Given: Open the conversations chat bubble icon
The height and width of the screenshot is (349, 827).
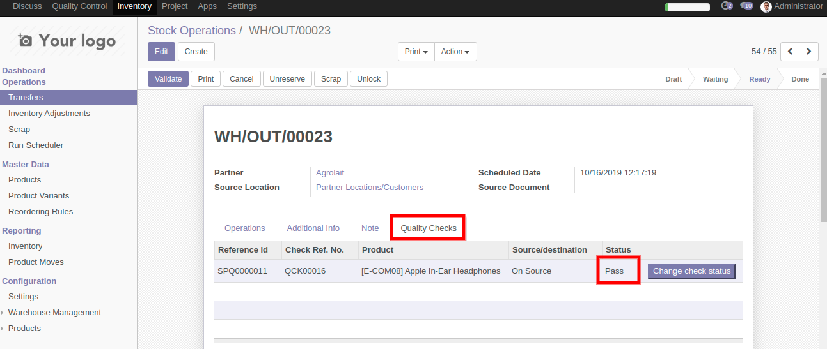Looking at the screenshot, I should tap(746, 6).
